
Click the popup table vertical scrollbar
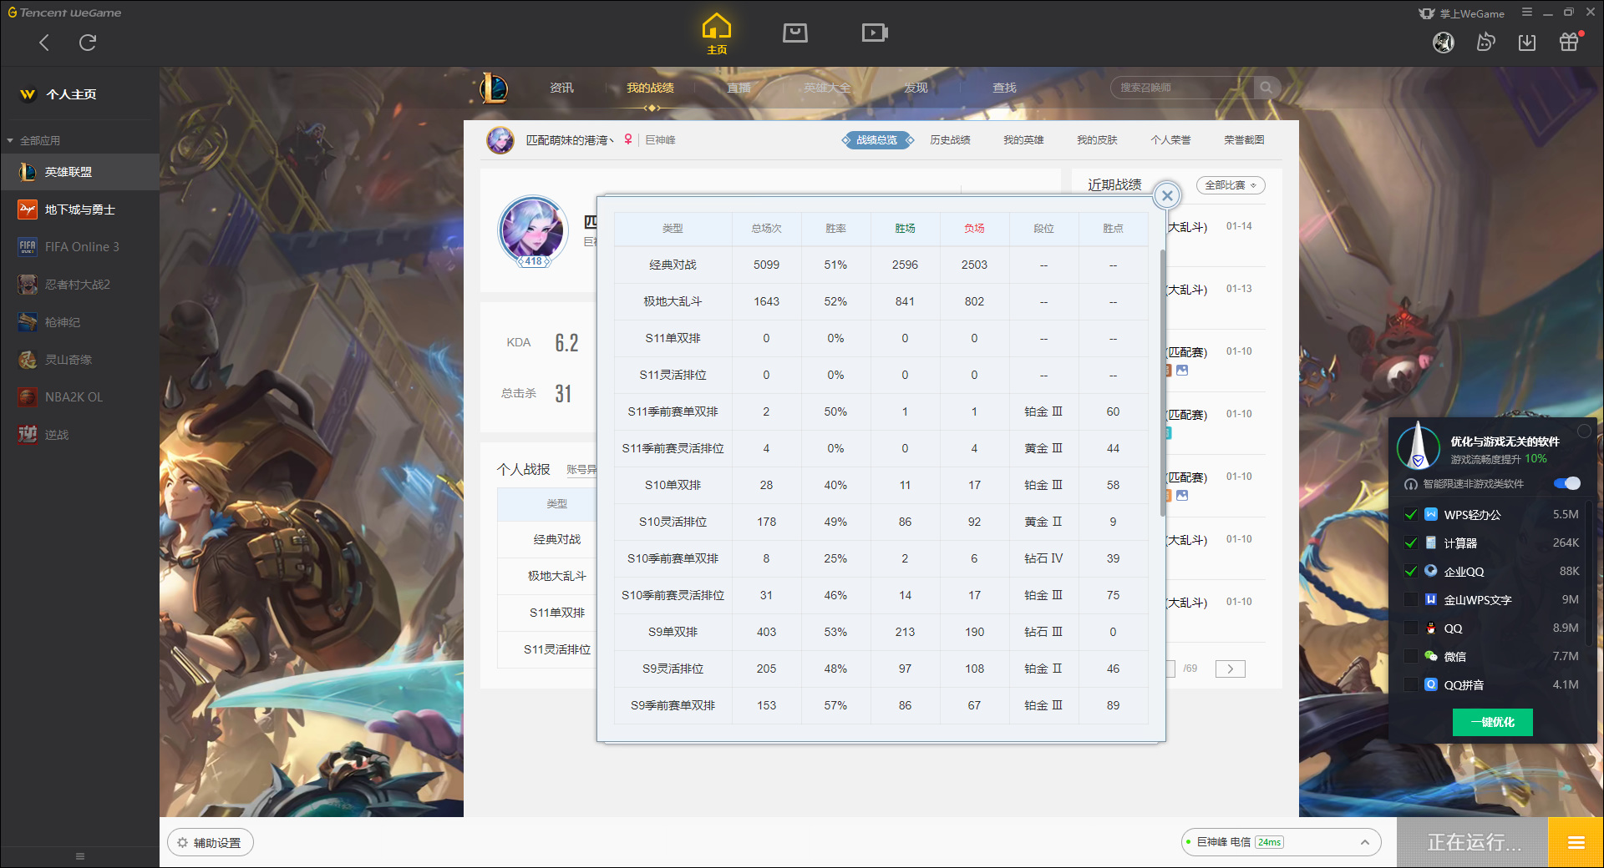(x=1162, y=382)
